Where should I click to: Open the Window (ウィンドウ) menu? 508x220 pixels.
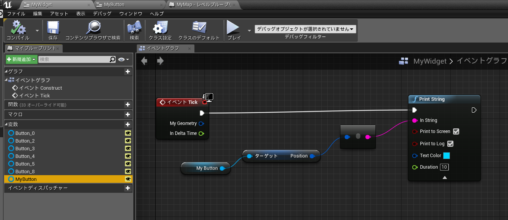[x=131, y=13]
